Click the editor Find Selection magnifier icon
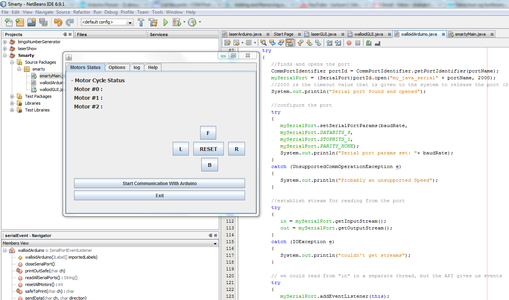 (x=263, y=42)
